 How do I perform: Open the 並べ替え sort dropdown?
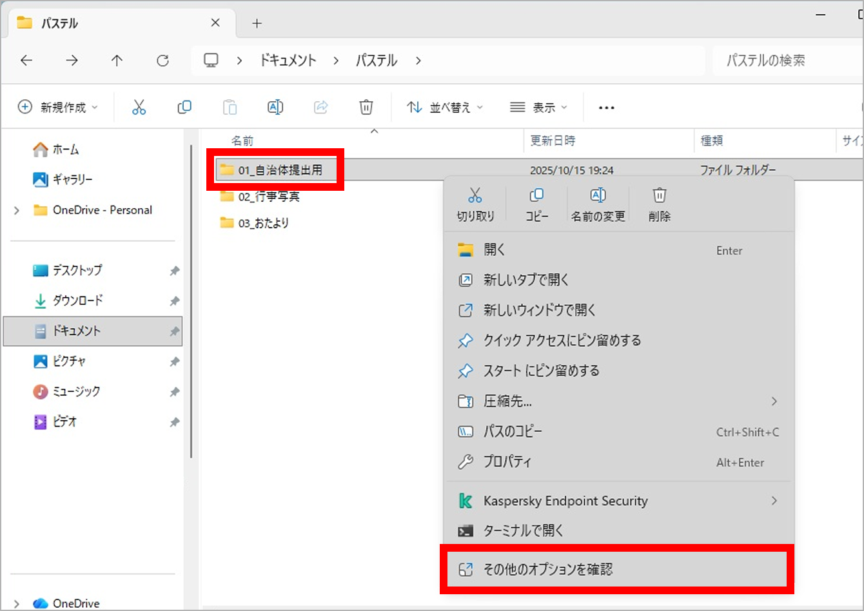[x=445, y=107]
